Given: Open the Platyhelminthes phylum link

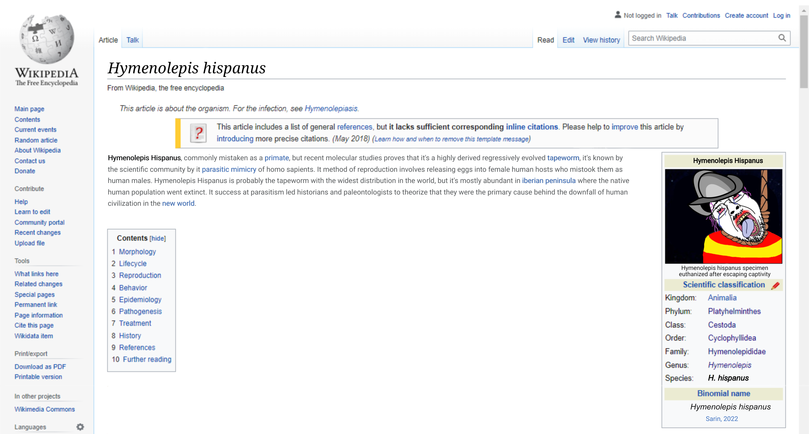Looking at the screenshot, I should [x=734, y=311].
